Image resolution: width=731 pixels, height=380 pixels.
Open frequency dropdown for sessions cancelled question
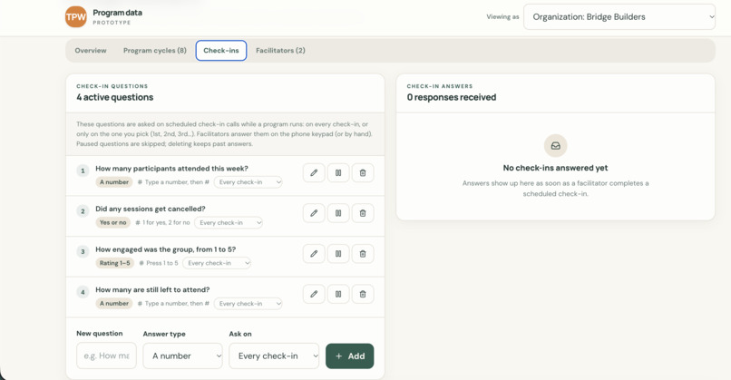[x=229, y=223]
